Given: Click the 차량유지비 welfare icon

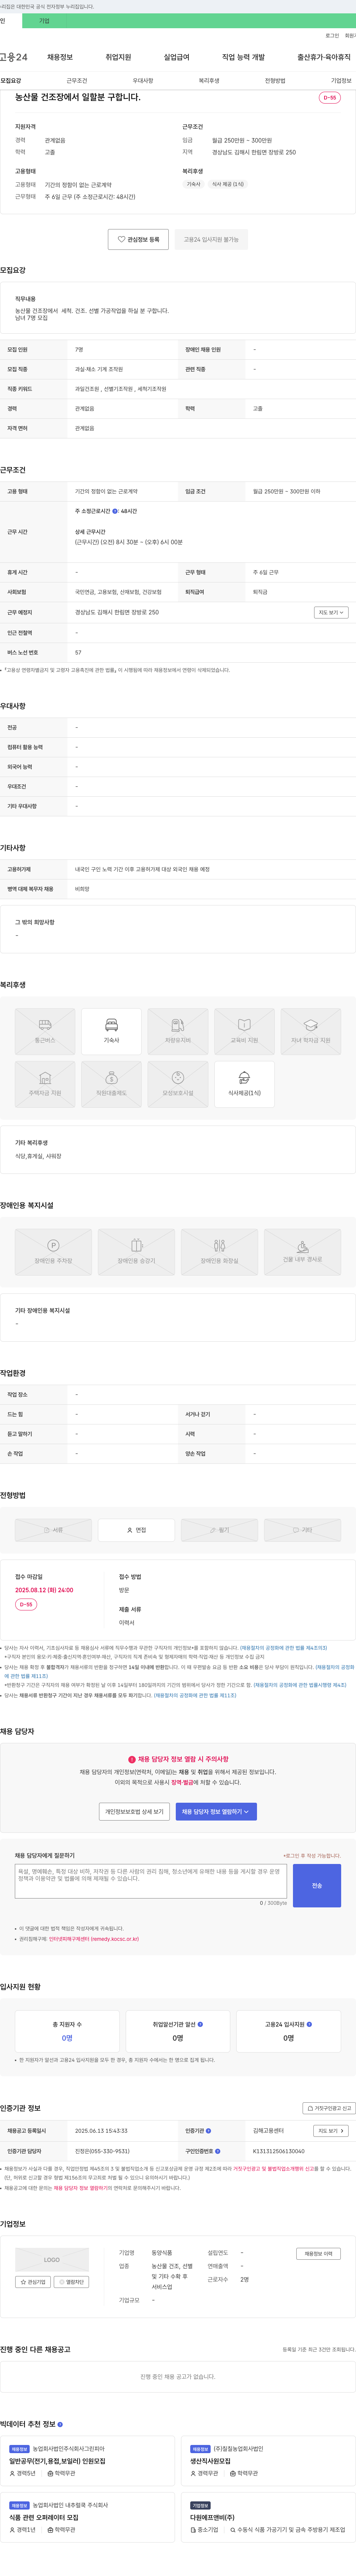Looking at the screenshot, I should (178, 1031).
